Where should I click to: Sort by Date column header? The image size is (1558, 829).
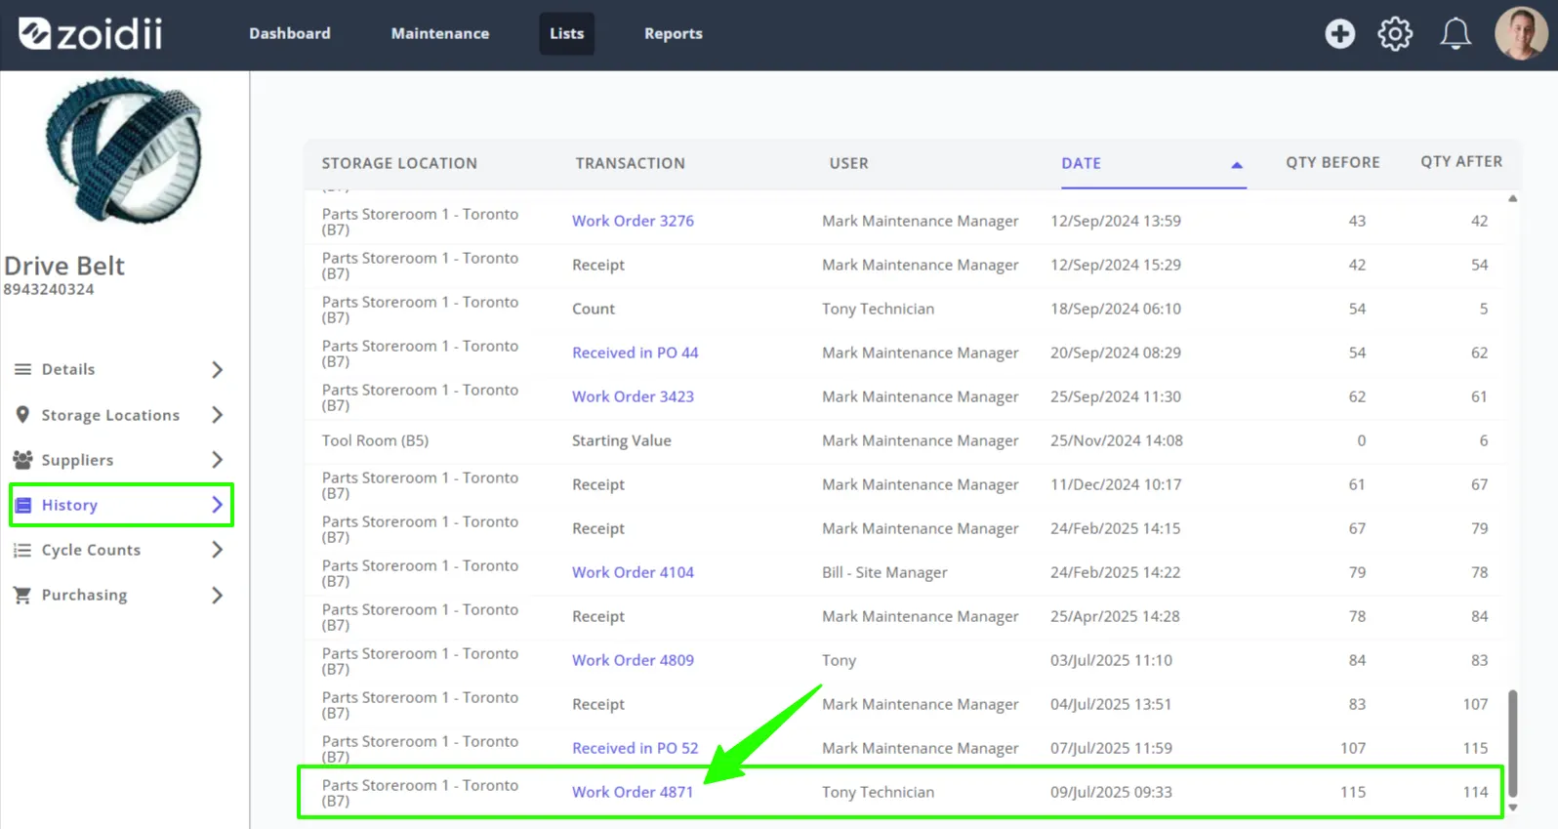1081,163
